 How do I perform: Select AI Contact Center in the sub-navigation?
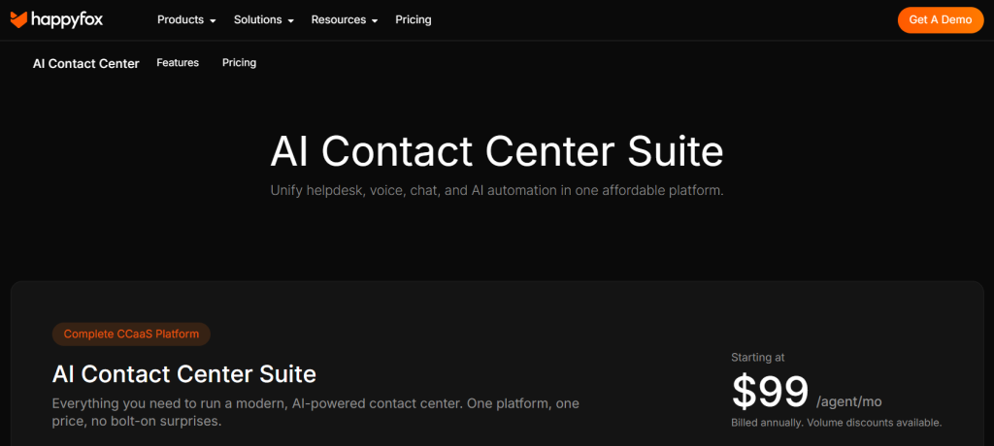pos(86,63)
